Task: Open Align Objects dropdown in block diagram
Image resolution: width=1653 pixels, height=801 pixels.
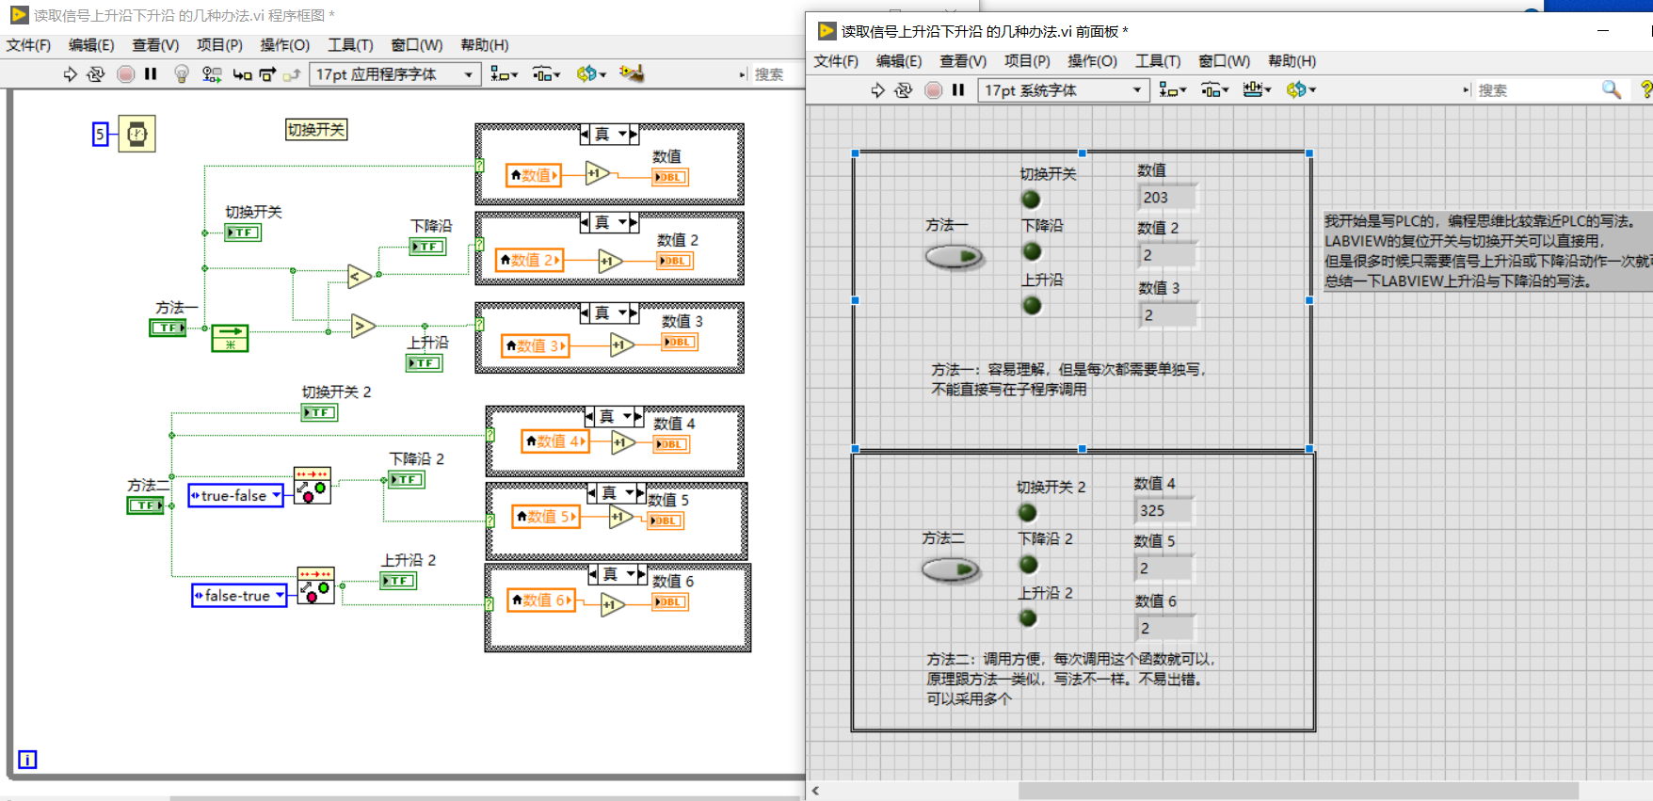Action: [x=504, y=74]
